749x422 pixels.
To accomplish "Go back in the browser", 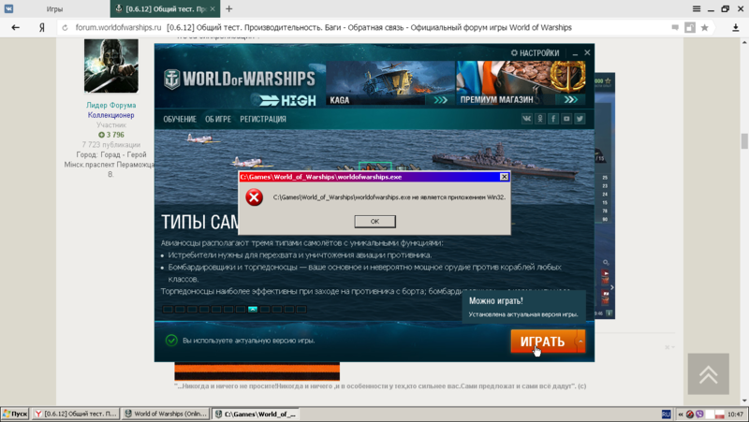I will [x=15, y=28].
